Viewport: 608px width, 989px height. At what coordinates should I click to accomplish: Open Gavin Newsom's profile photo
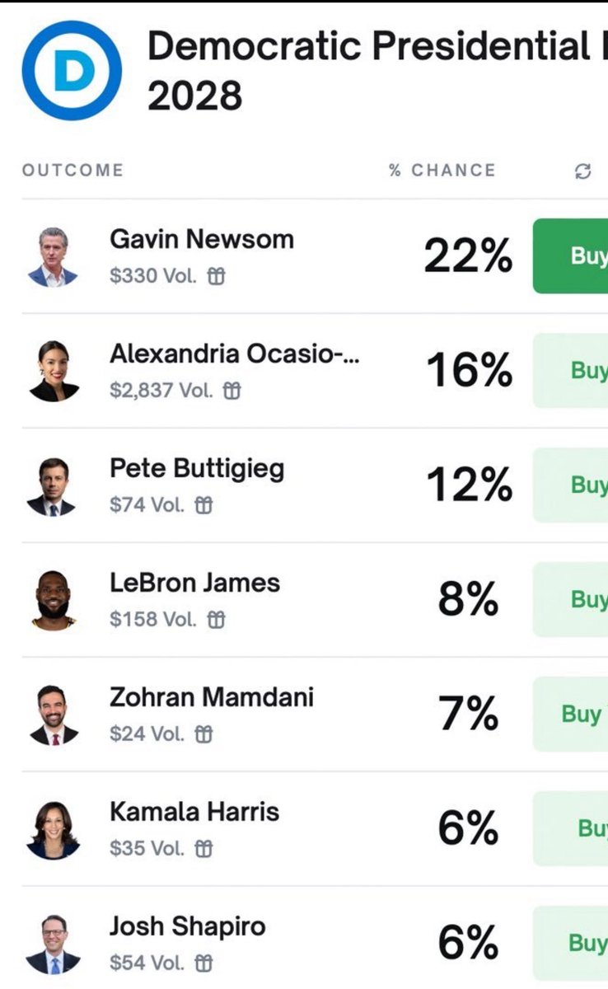coord(54,257)
